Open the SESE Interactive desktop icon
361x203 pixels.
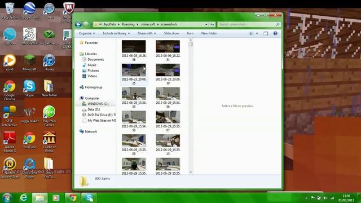[x=10, y=116]
